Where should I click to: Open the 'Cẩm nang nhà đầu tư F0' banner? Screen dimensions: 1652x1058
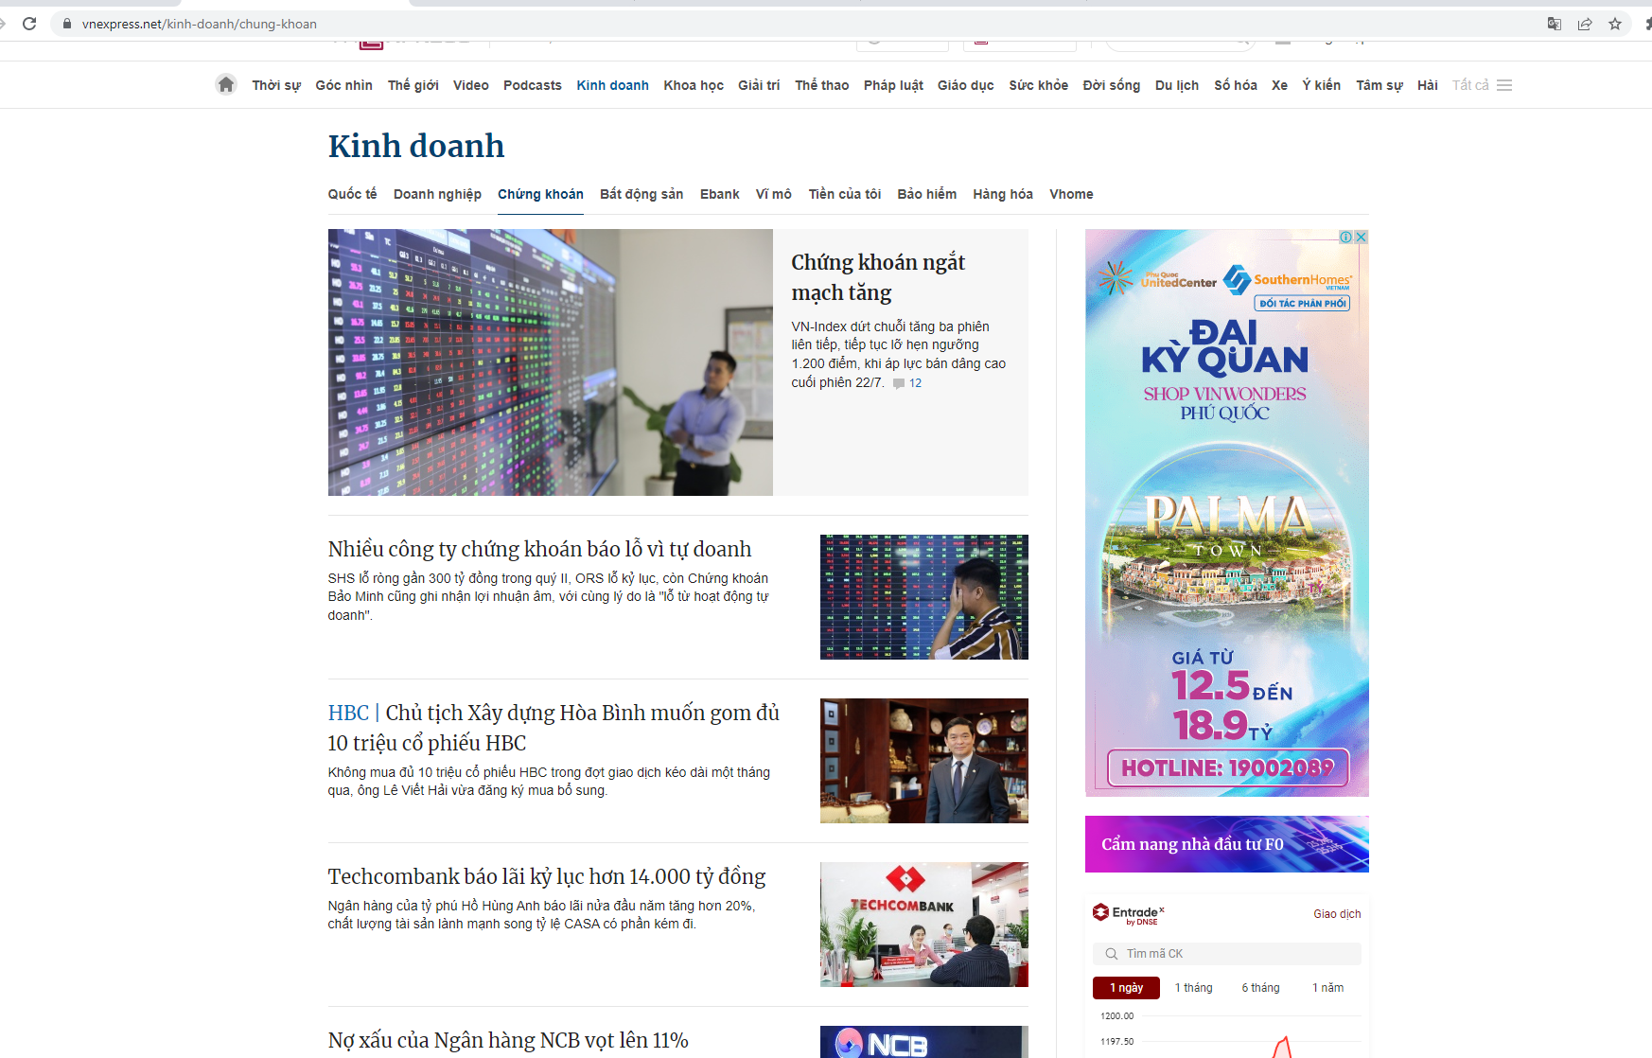coord(1227,844)
